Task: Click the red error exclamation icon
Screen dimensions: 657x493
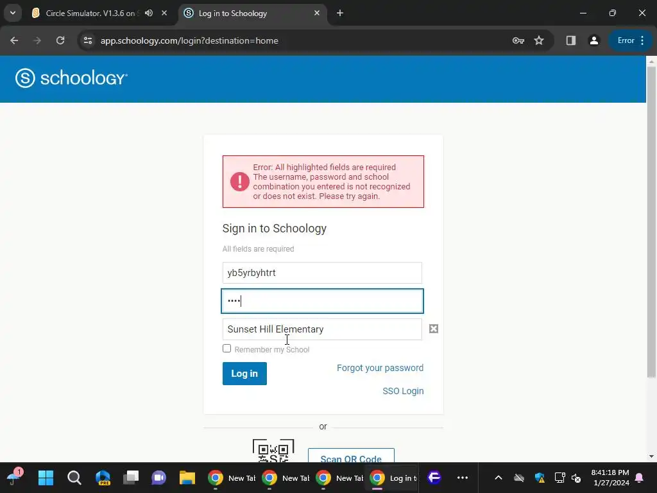Action: (240, 182)
